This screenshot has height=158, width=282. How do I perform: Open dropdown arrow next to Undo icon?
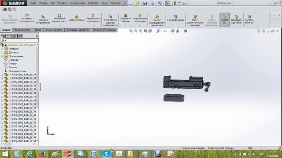coord(163,3)
